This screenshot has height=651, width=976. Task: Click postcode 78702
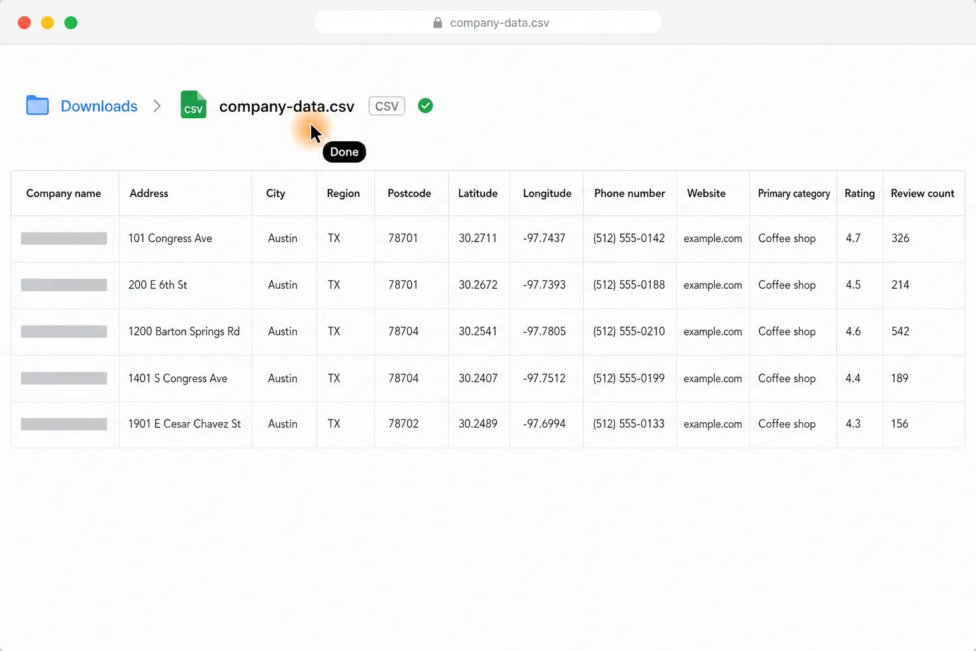[x=403, y=424]
